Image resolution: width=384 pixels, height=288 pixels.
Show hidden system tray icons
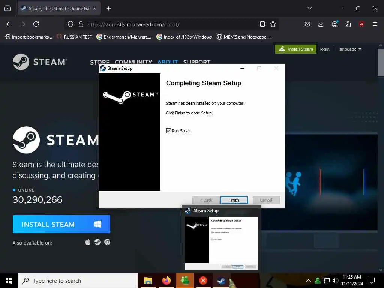[x=309, y=280]
